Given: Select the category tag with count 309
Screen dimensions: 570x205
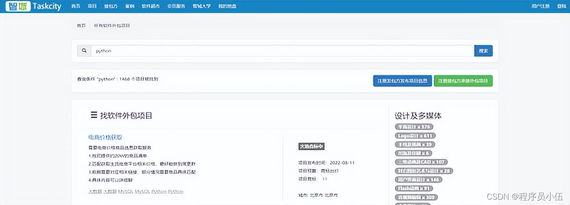Looking at the screenshot, I should pyautogui.click(x=416, y=197).
